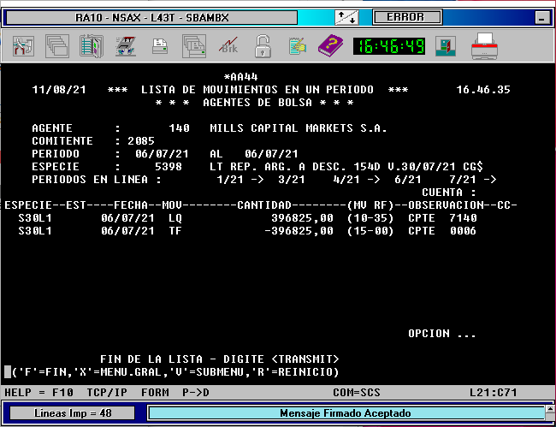Click CPTE 0006 observation
The height and width of the screenshot is (427, 556).
click(x=442, y=231)
